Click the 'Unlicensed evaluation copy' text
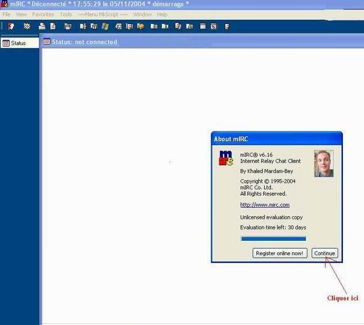This screenshot has width=364, height=325. (x=271, y=217)
